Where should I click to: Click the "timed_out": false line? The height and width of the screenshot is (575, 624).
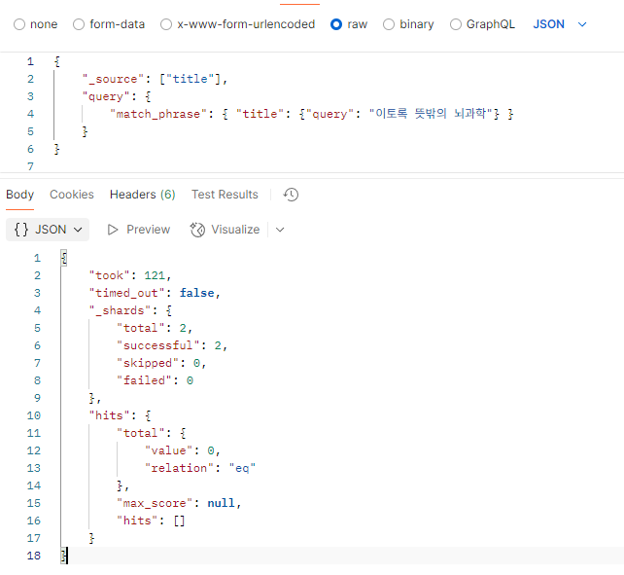155,293
